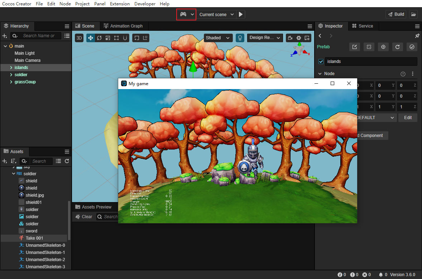Toggle the islands node active checkbox
422x279 pixels.
click(321, 62)
